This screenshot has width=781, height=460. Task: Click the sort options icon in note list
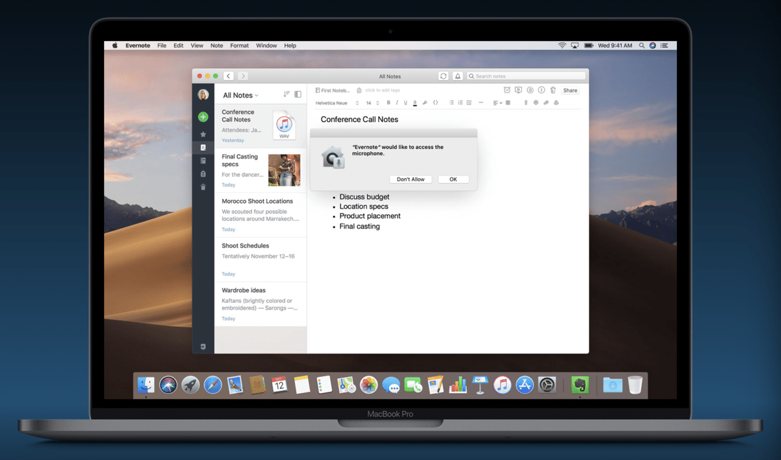click(x=286, y=95)
